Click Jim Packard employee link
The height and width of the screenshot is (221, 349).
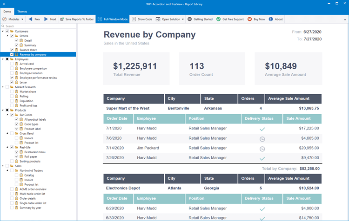(x=147, y=148)
